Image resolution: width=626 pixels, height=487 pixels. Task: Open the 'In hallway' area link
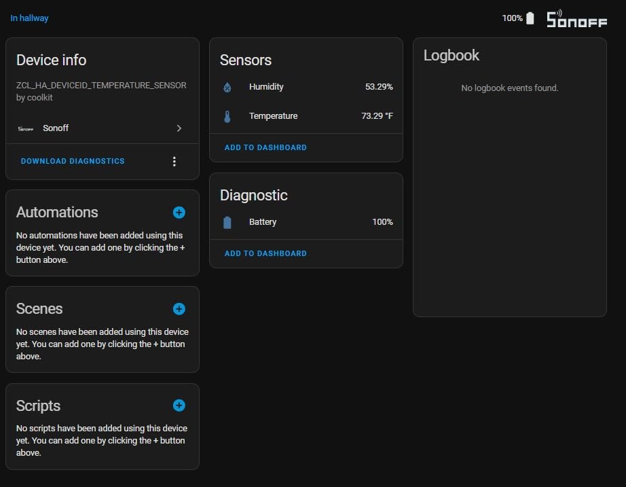30,18
